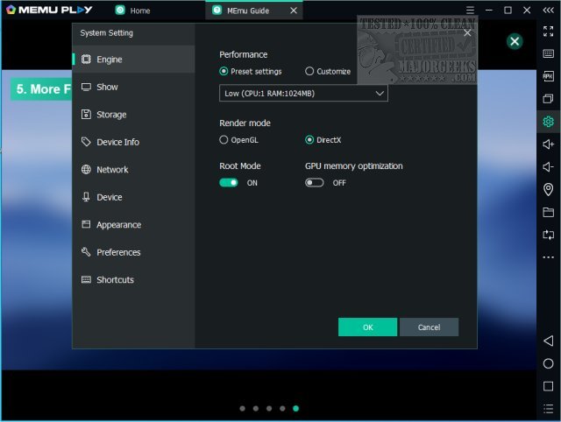Select the Preset settings radio button
561x422 pixels.
(224, 71)
